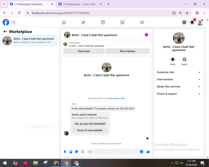Expand Chat members section
209x167 pixels.
[178, 79]
